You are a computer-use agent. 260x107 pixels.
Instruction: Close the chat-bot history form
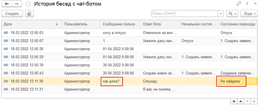pyautogui.click(x=255, y=4)
